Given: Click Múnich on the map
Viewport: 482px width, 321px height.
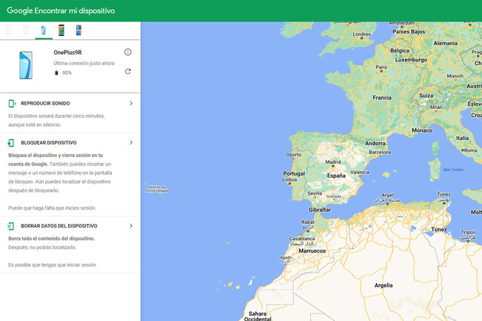Looking at the screenshot, I should (455, 76).
